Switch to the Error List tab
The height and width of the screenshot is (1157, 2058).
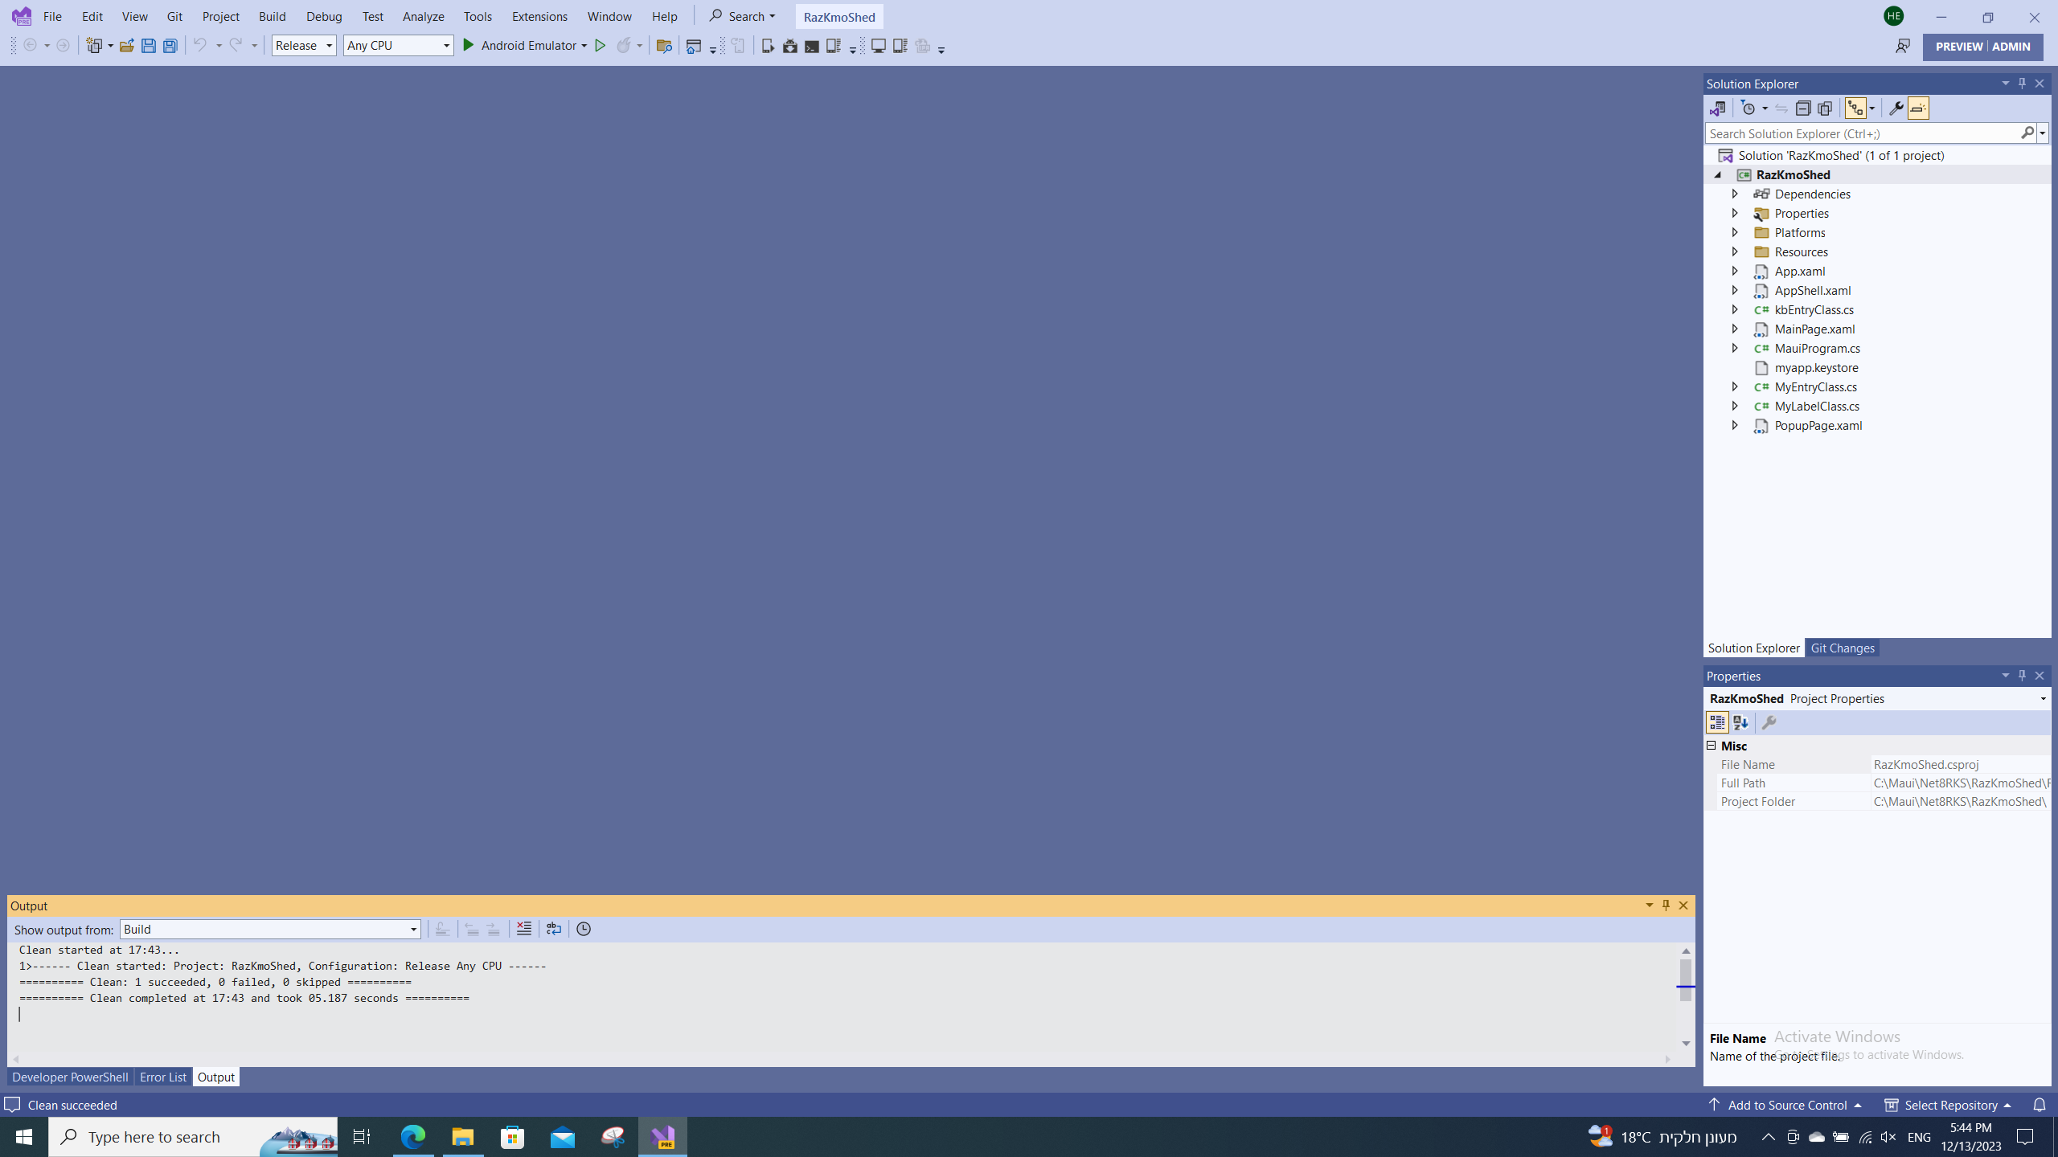pos(162,1077)
